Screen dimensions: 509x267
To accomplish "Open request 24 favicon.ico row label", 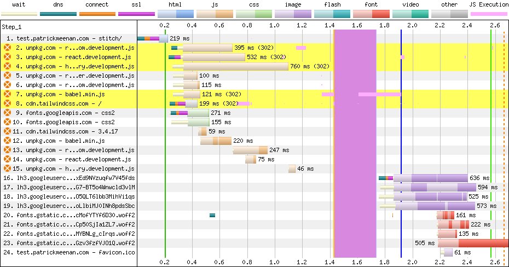I will 68,253.
